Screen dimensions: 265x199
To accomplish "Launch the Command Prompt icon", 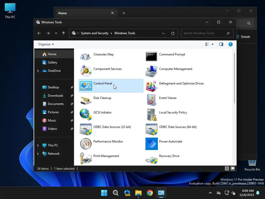I will tap(151, 56).
